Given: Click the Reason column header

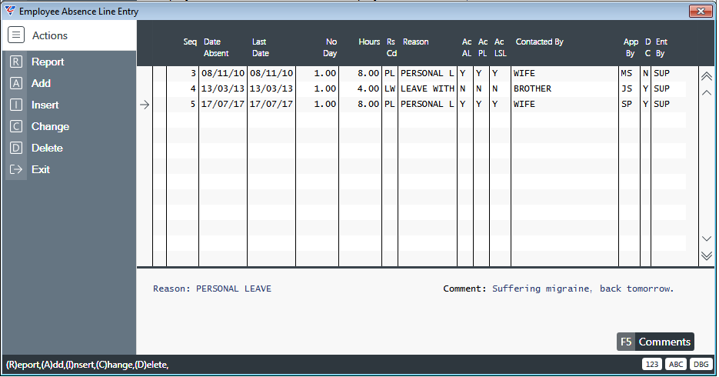Looking at the screenshot, I should pyautogui.click(x=415, y=42).
